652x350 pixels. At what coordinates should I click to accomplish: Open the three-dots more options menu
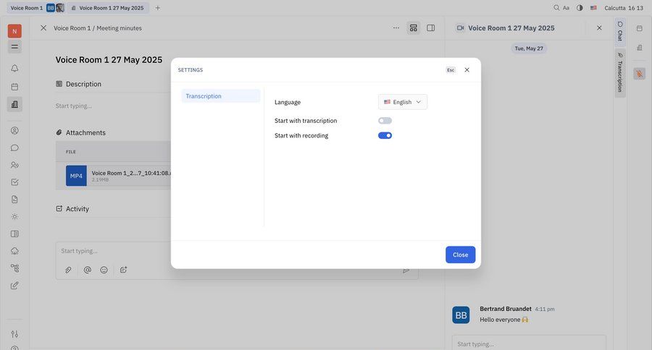pyautogui.click(x=396, y=28)
